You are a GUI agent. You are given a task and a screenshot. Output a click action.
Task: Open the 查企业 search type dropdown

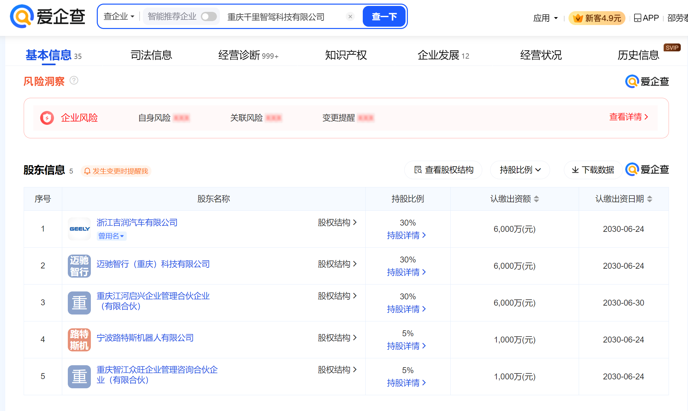tap(119, 16)
